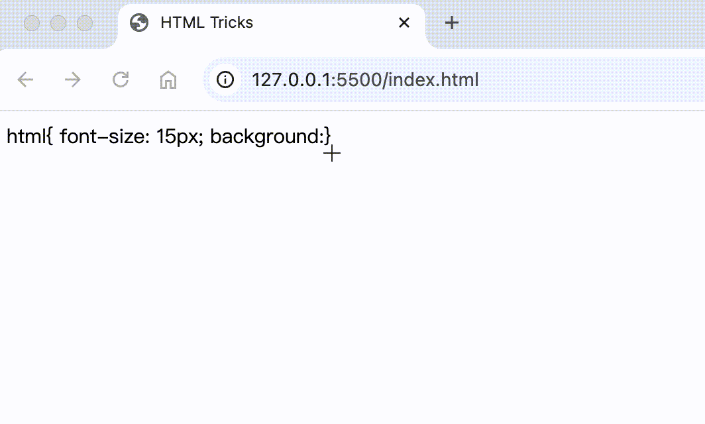View site information for 127.0.0.1
The width and height of the screenshot is (705, 424).
225,80
